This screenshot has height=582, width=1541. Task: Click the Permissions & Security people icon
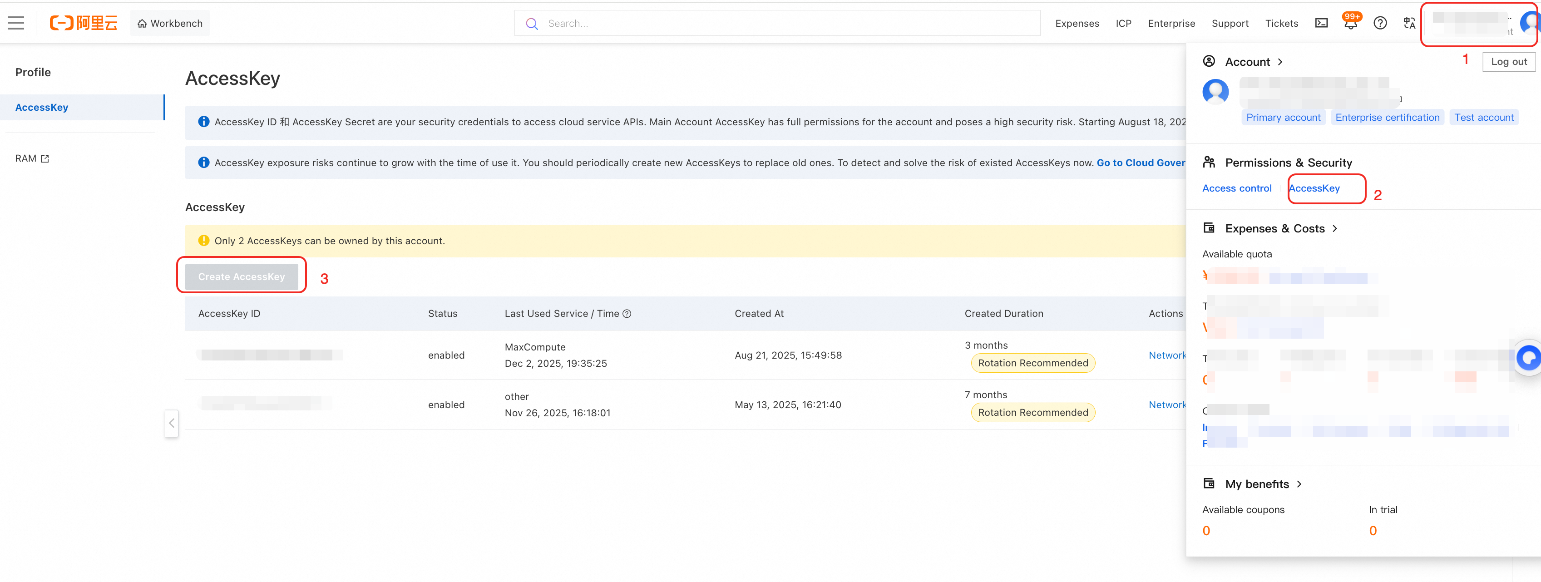click(1209, 162)
